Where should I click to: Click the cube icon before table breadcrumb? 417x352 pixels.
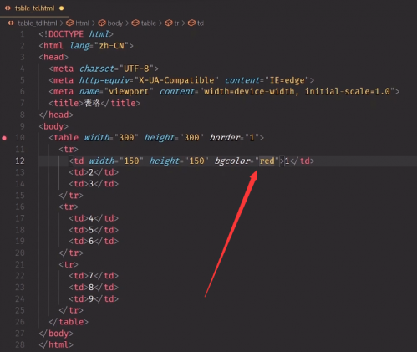point(135,23)
